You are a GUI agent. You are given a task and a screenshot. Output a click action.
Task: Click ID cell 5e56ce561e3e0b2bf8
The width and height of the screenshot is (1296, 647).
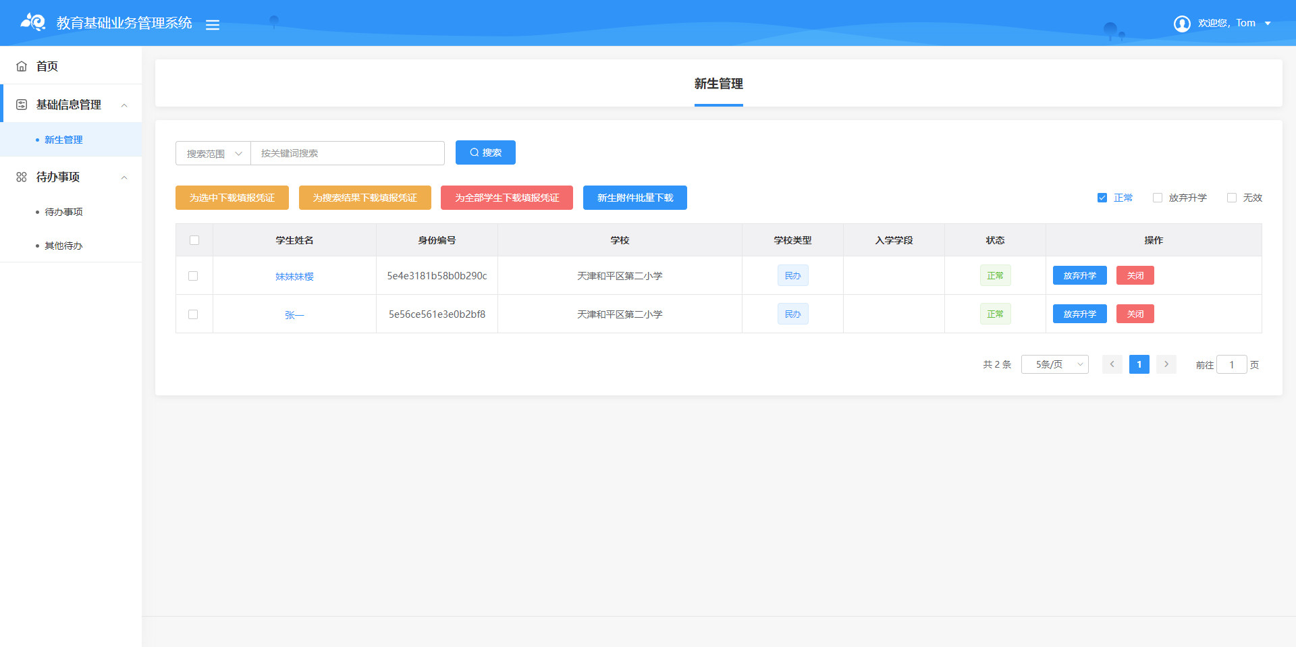point(437,314)
